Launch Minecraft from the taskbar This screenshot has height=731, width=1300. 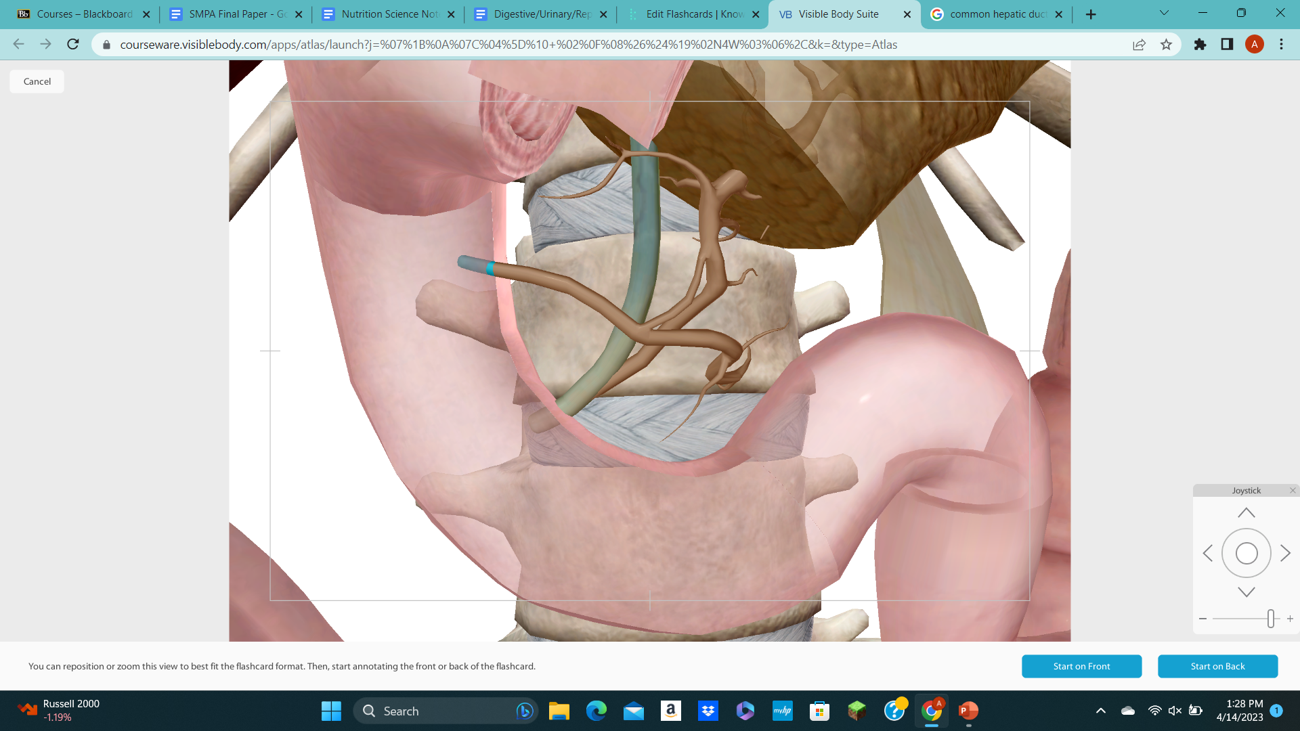pos(857,711)
